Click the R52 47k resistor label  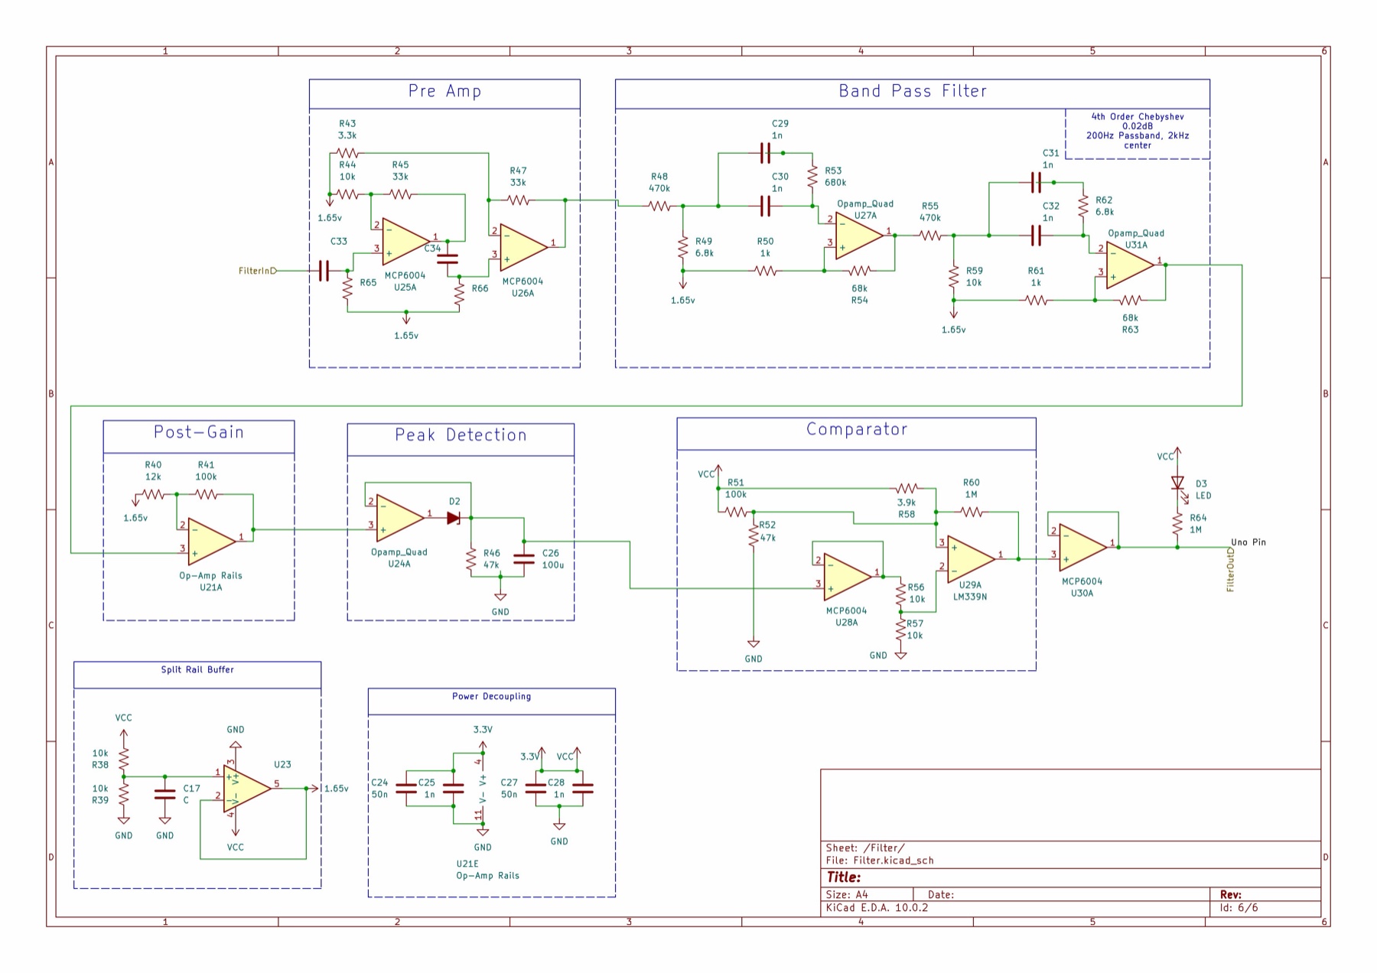[x=767, y=532]
